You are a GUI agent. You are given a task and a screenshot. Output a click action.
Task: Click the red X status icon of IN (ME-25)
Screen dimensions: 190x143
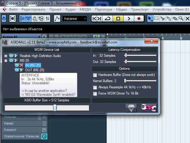point(21,65)
